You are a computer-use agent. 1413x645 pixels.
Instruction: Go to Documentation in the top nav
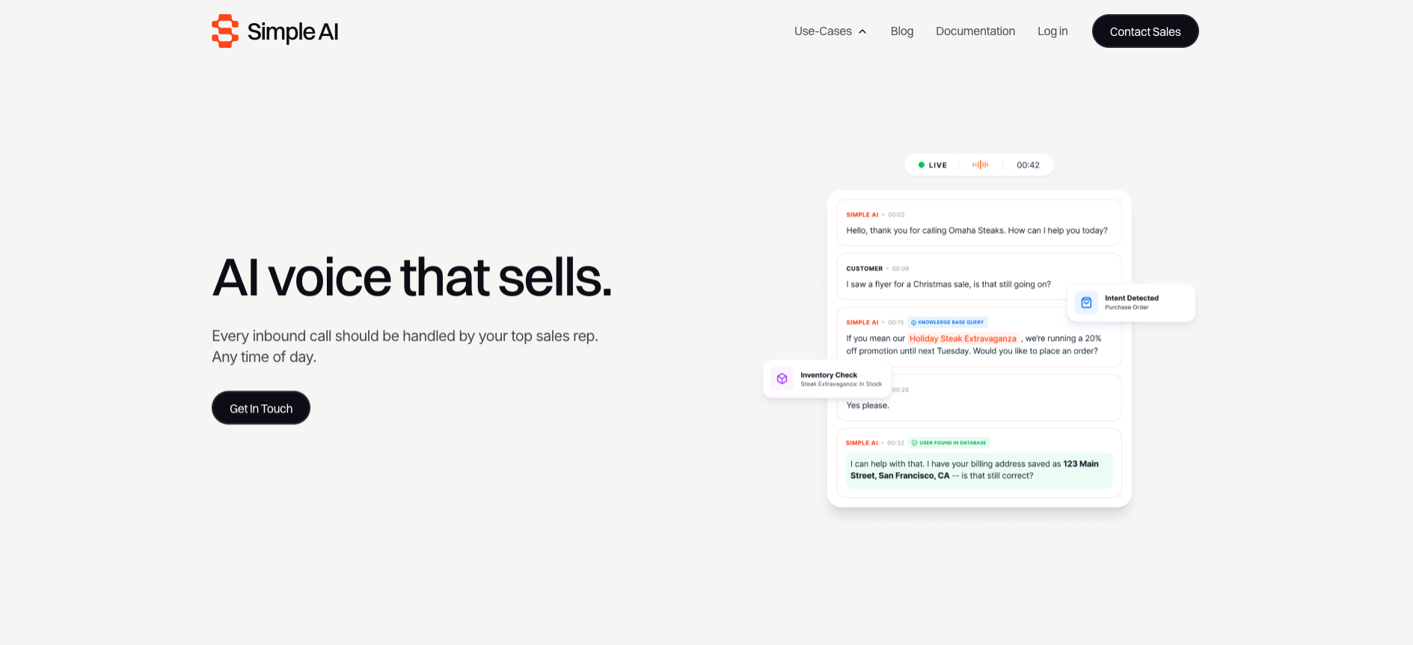pos(975,31)
